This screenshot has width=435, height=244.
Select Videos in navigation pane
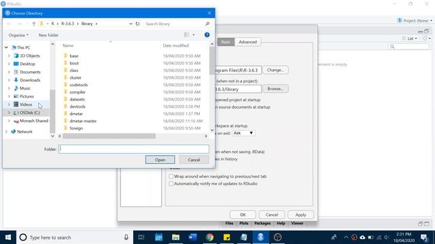(x=26, y=104)
